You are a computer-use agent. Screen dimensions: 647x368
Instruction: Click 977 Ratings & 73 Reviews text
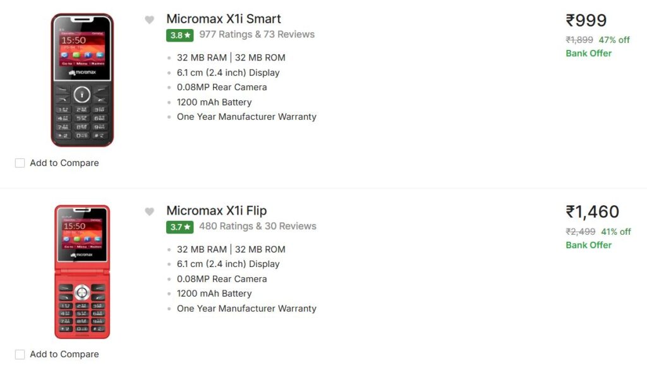[257, 35]
